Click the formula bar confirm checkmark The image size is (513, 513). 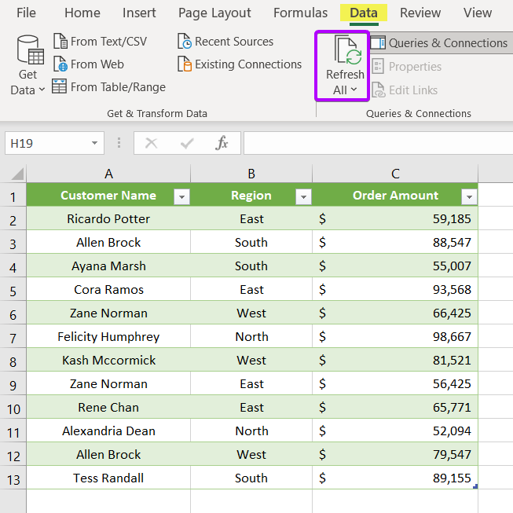pos(187,143)
